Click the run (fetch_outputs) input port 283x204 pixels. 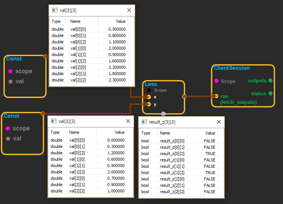[216, 96]
